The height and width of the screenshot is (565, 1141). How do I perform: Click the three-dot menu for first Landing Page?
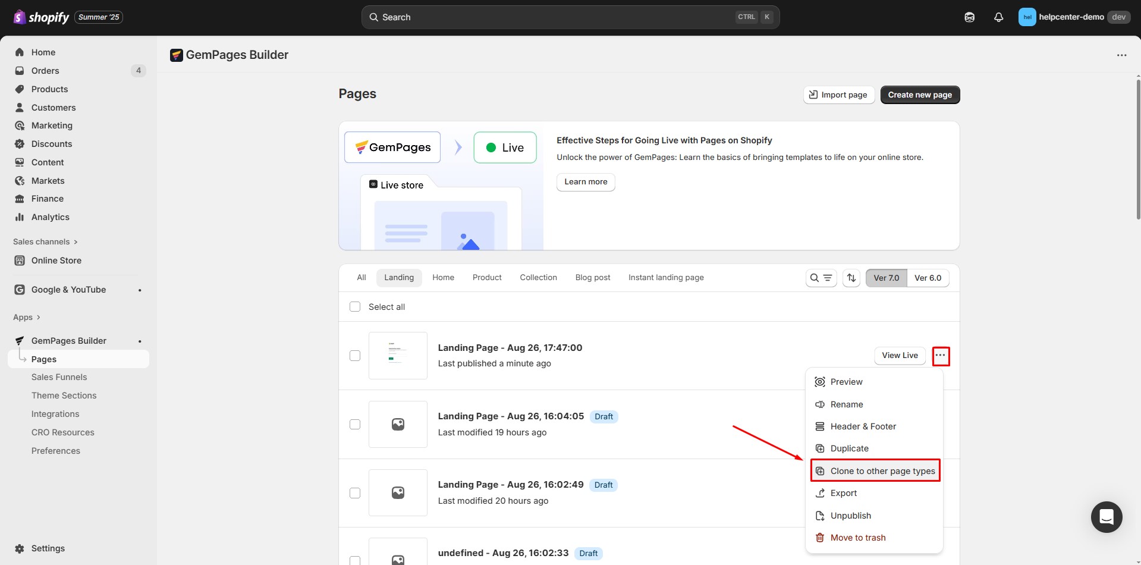940,356
